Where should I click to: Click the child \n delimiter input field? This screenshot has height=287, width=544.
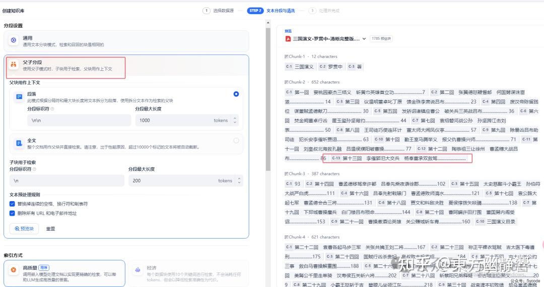67,181
